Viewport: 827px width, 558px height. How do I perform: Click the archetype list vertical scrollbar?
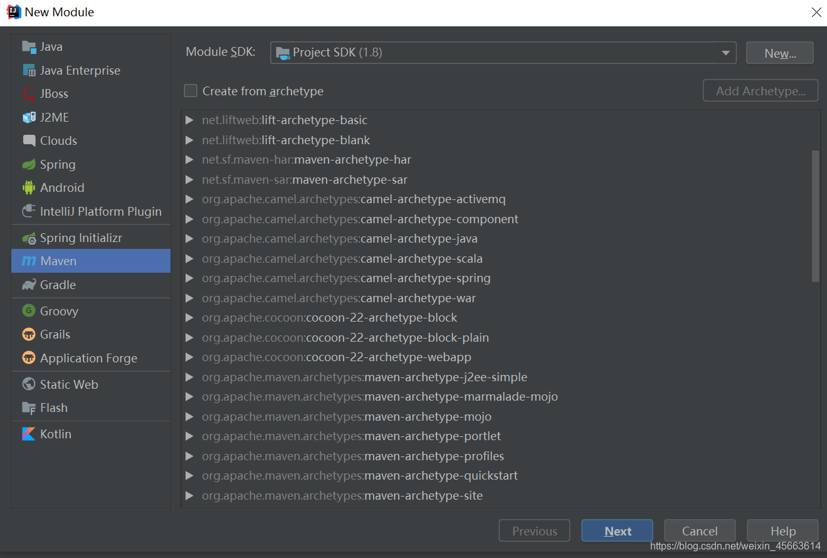click(x=815, y=216)
